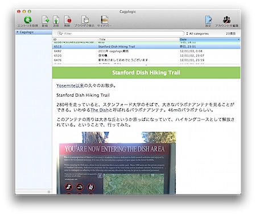Click the 'ブラウザで表示' browser view icon

[x=85, y=20]
